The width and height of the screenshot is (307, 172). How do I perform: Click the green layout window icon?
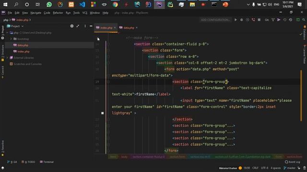[x=298, y=20]
